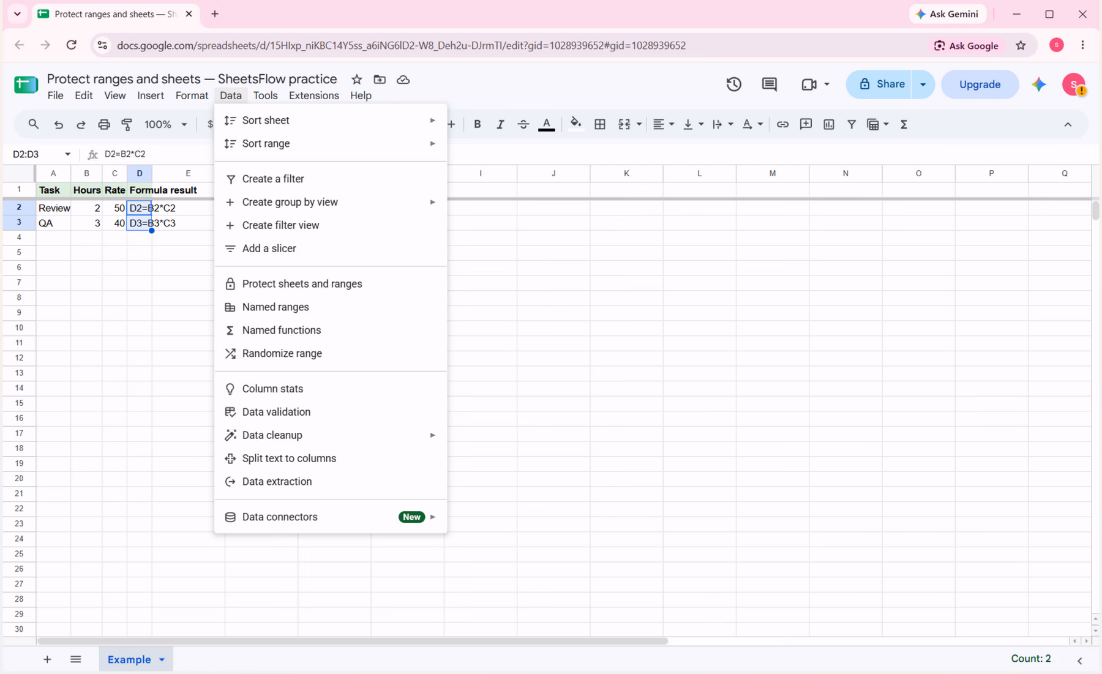Click the Undo icon
Viewport: 1102px width, 674px height.
click(x=58, y=124)
